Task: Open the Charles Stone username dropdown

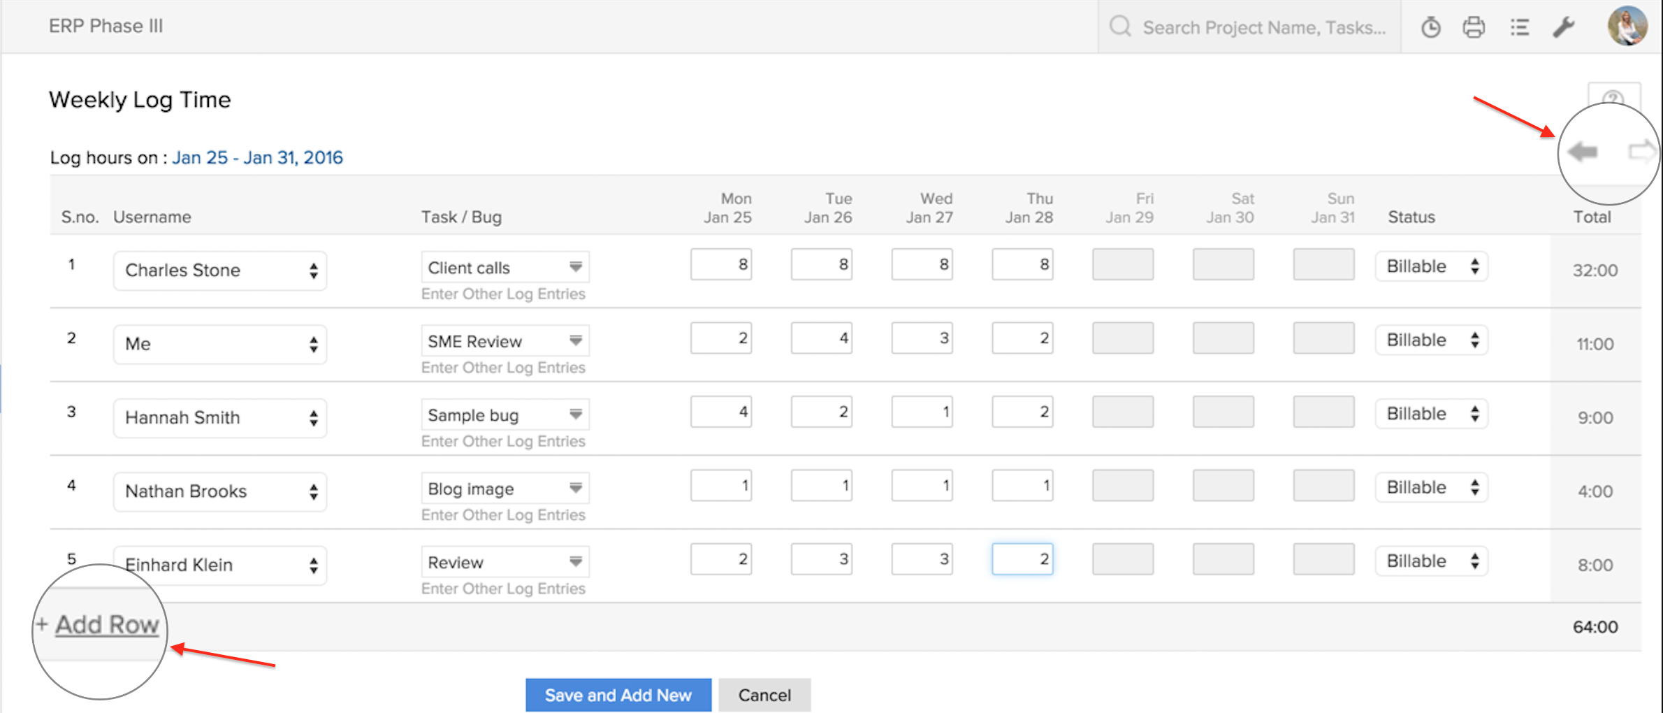Action: (x=219, y=271)
